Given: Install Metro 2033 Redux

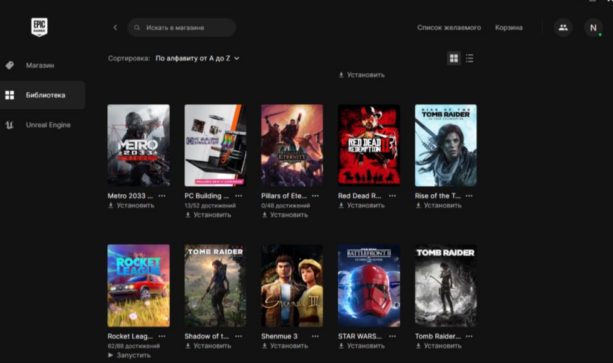Looking at the screenshot, I should pos(132,205).
